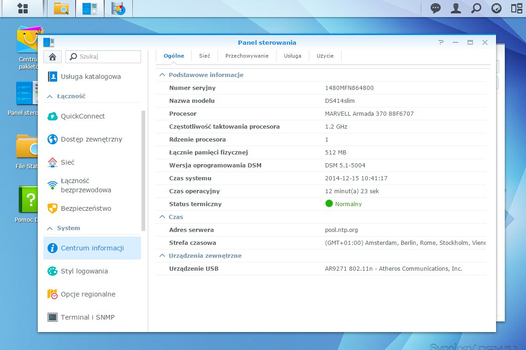Click the taskbar search magnifier icon

[476, 8]
